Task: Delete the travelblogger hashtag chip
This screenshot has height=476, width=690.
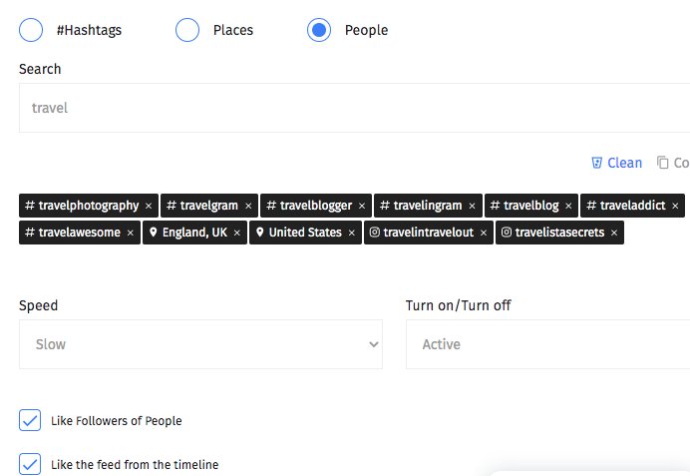Action: [x=362, y=207]
